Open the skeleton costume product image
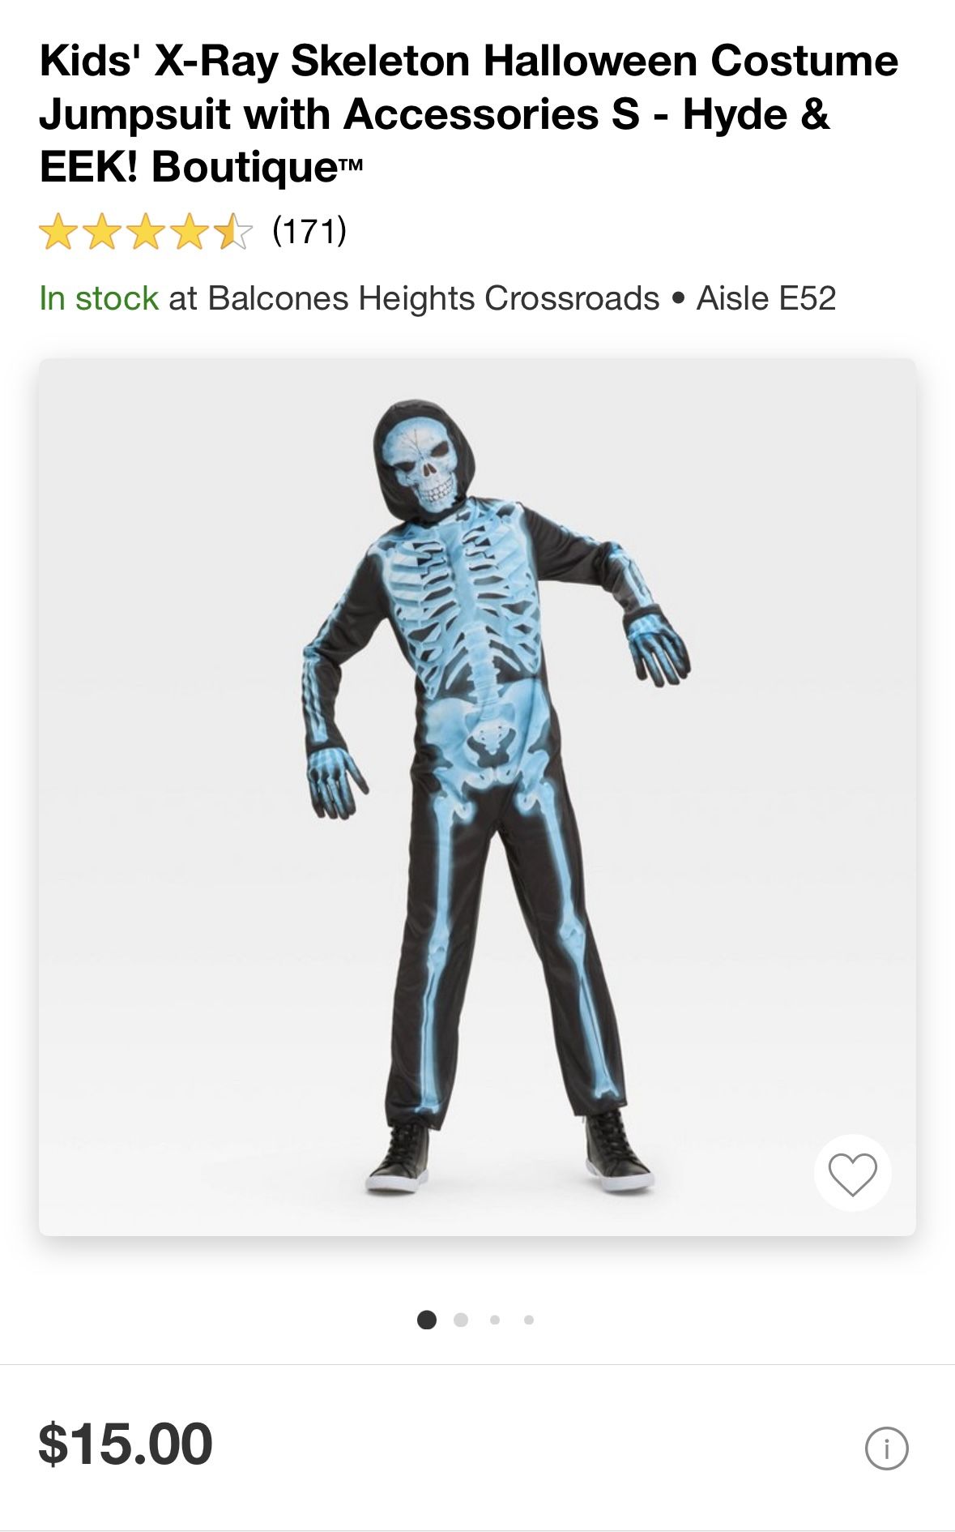Screen dimensions: 955x1532 coord(477,797)
